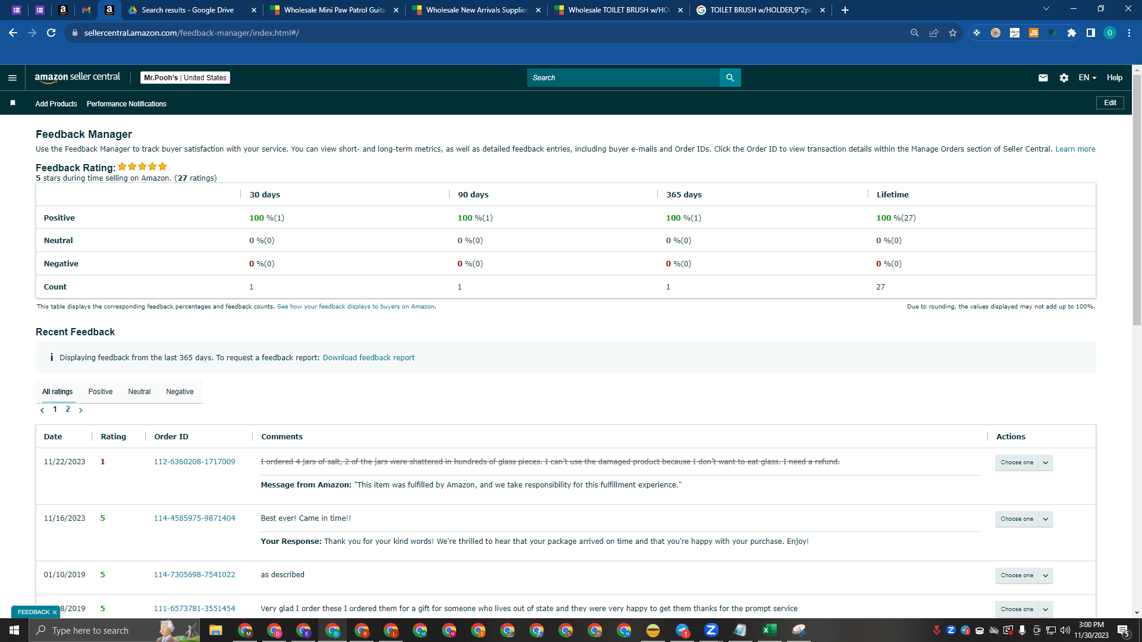Image resolution: width=1142 pixels, height=642 pixels.
Task: Switch to the Negative tab
Action: 180,392
